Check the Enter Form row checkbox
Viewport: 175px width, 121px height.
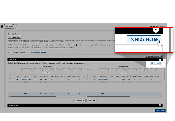[x=87, y=79]
